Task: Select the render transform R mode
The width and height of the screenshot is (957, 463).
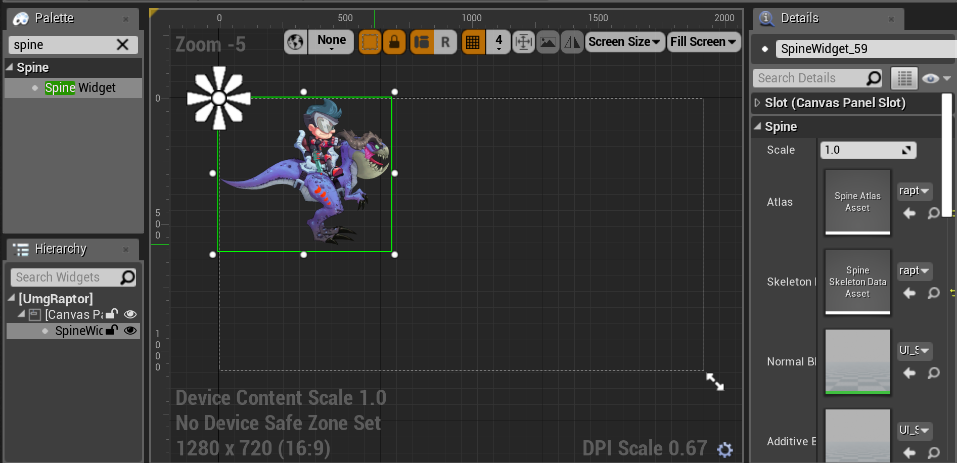Action: click(x=445, y=42)
